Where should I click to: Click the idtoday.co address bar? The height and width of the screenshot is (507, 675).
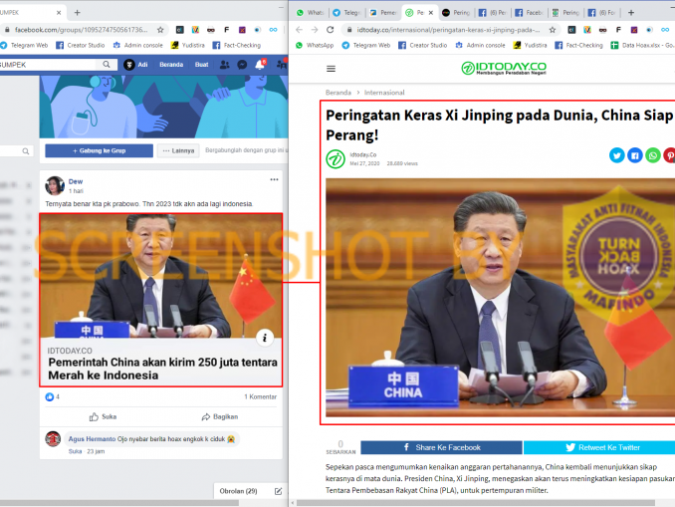(448, 30)
